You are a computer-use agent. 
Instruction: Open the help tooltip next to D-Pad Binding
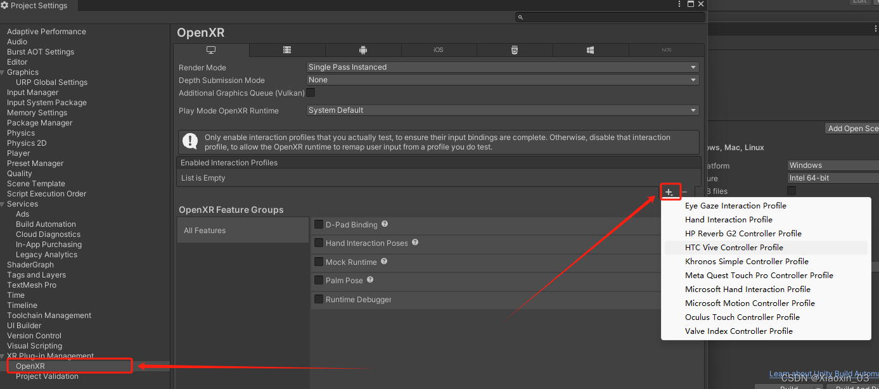(x=385, y=224)
